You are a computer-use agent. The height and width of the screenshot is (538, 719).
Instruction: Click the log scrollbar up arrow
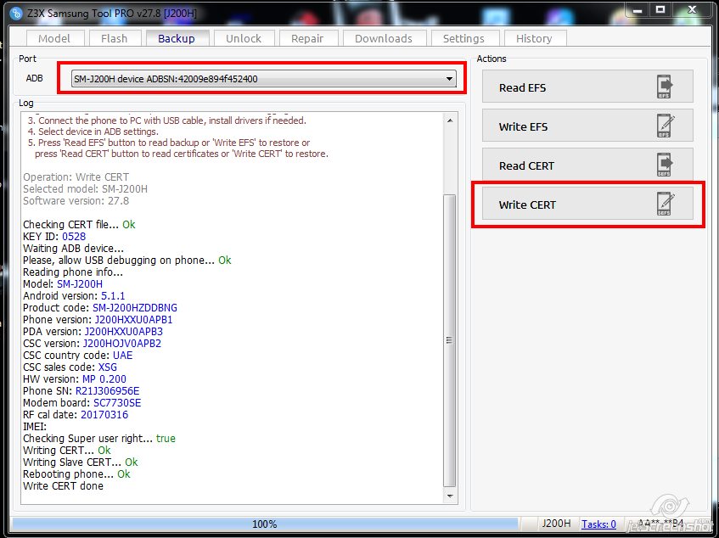(x=450, y=120)
